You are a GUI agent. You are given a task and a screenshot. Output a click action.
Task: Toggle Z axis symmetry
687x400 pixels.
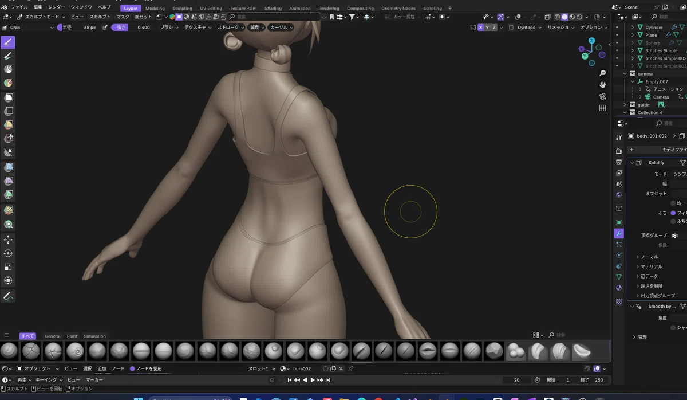tap(493, 28)
